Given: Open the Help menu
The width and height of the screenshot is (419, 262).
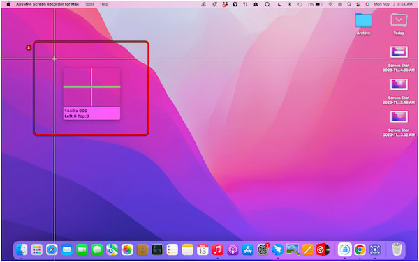Looking at the screenshot, I should point(104,4).
